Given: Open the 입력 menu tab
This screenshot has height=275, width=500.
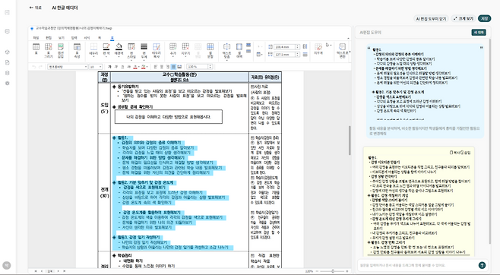Looking at the screenshot, I should tap(74, 38).
